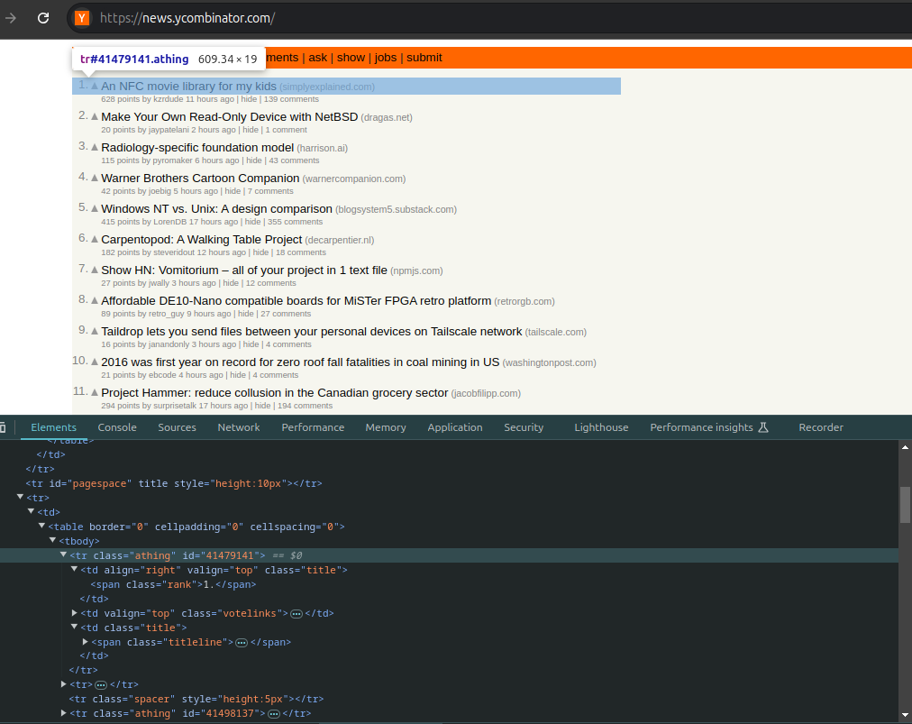Select the tr class spacer line

coord(196,699)
